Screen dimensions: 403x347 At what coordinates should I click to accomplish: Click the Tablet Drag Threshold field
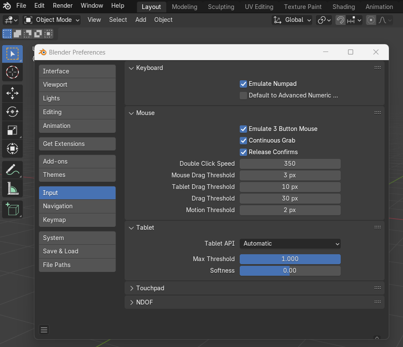(x=290, y=187)
